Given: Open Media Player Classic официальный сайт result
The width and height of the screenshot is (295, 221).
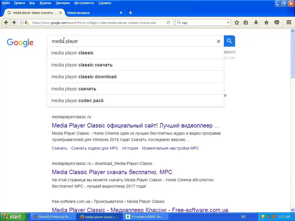Looking at the screenshot, I should 136,125.
